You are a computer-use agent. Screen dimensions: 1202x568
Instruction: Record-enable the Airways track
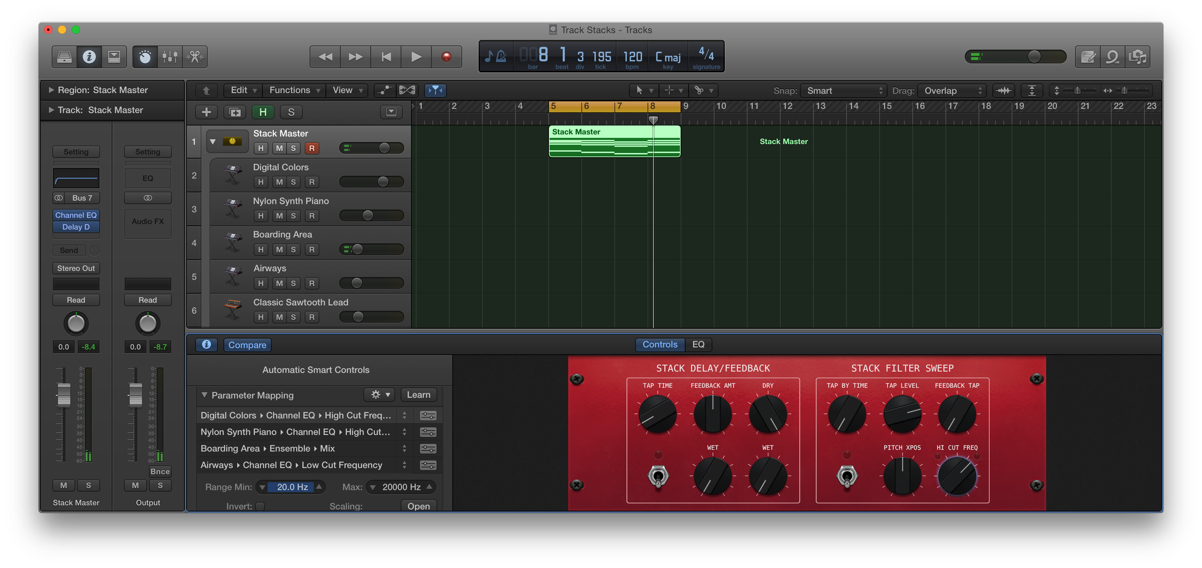[x=312, y=283]
